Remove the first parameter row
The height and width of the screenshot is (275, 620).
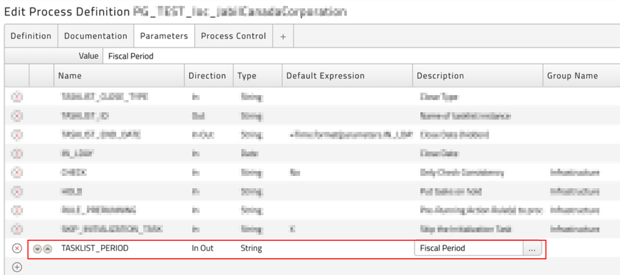point(17,97)
